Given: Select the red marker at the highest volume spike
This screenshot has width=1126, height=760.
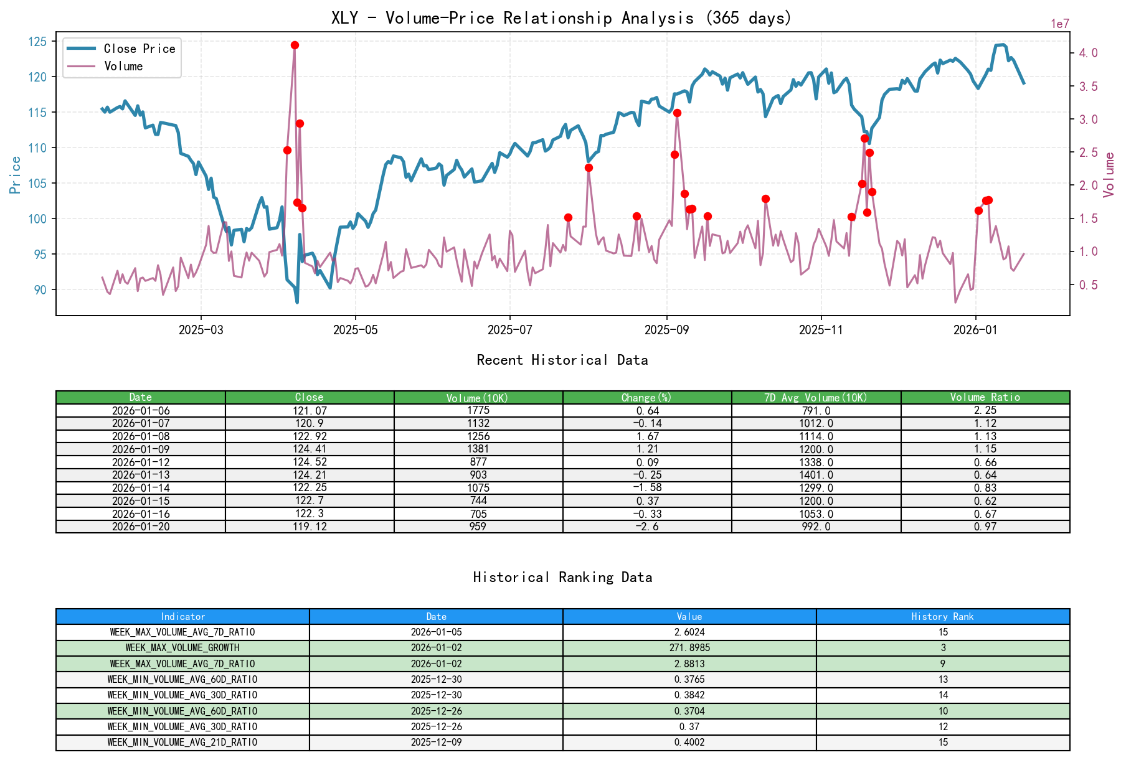Looking at the screenshot, I should 295,44.
